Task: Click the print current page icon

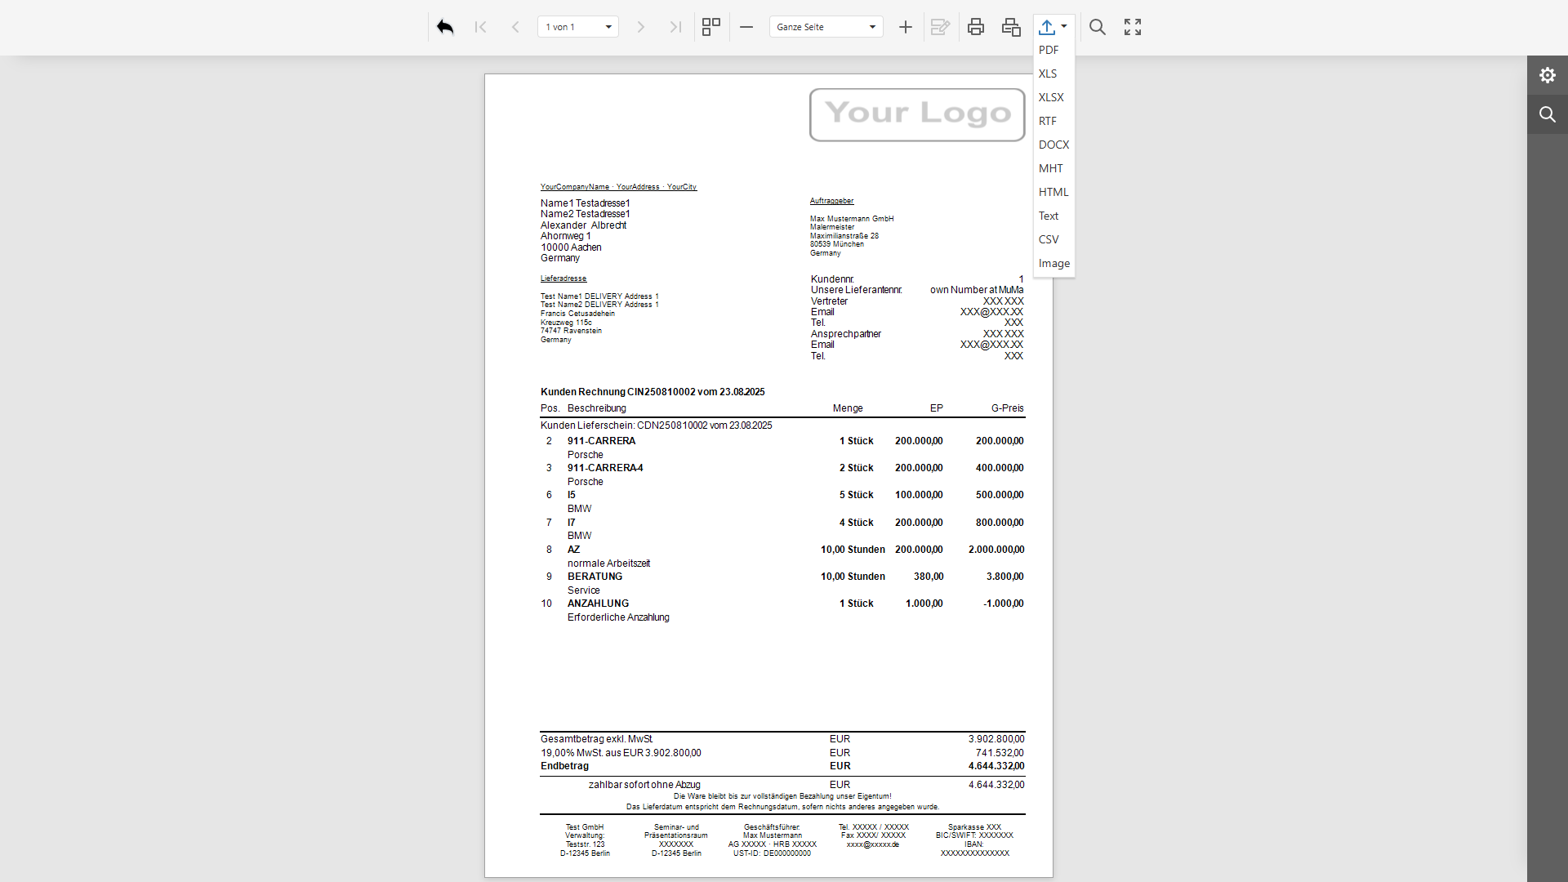Action: click(x=1011, y=27)
